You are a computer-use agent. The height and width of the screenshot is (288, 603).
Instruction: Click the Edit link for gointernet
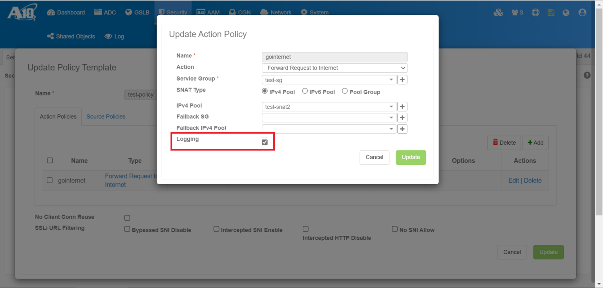pyautogui.click(x=513, y=180)
